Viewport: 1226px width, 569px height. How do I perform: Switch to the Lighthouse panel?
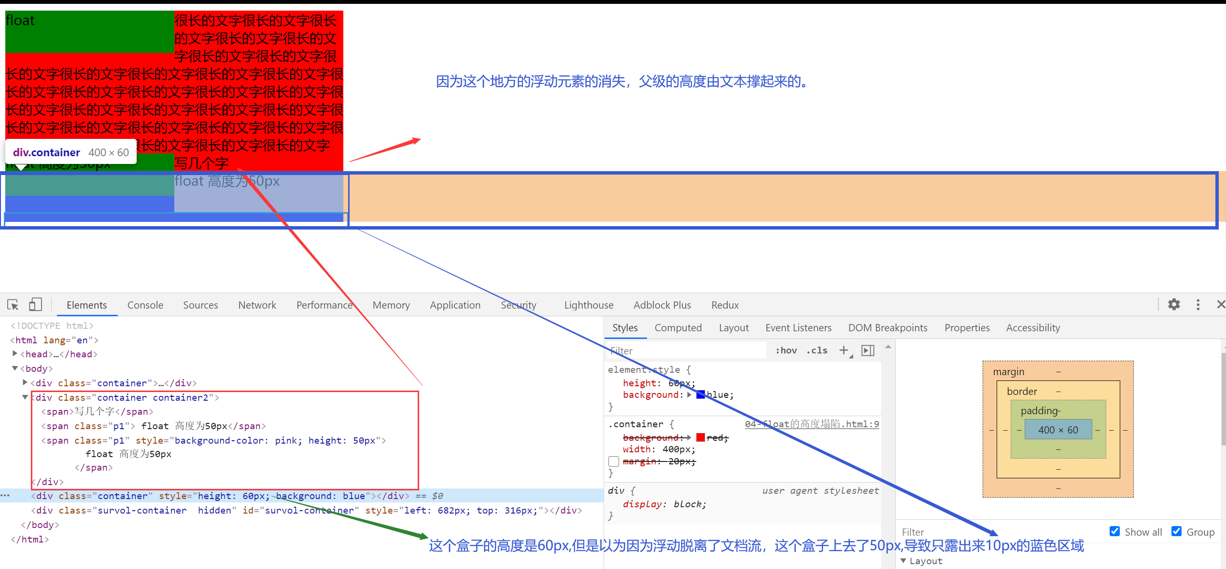[588, 305]
